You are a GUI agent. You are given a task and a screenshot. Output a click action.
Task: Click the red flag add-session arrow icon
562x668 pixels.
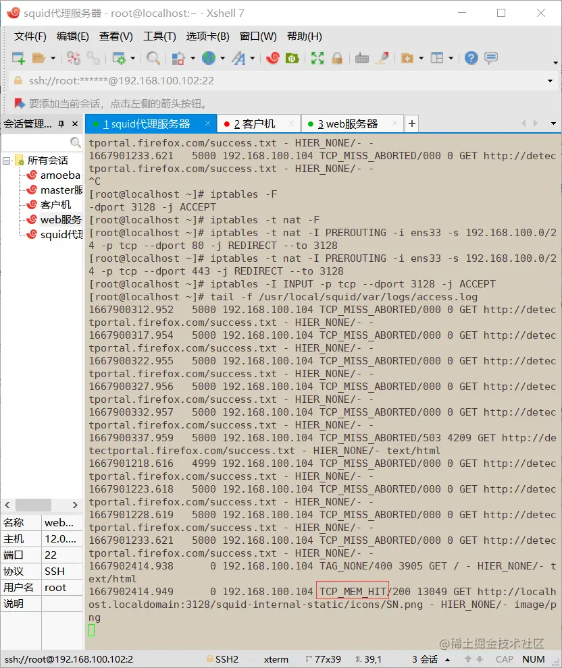[x=19, y=103]
